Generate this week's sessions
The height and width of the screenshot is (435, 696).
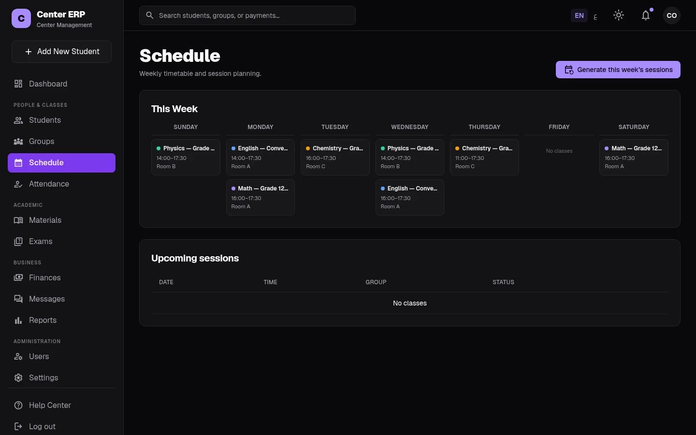pos(618,70)
